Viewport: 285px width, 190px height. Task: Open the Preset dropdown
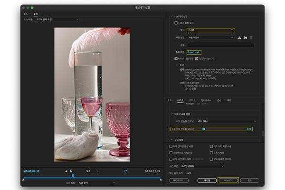pyautogui.click(x=210, y=37)
